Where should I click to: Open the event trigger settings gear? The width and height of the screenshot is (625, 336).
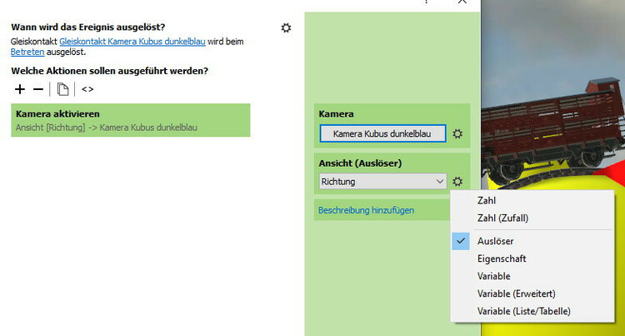(x=287, y=28)
